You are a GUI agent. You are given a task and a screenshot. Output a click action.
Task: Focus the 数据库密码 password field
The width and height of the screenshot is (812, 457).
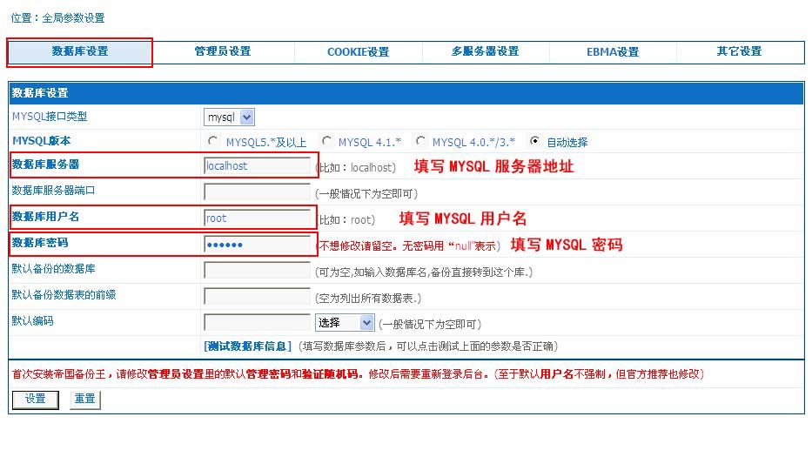257,245
